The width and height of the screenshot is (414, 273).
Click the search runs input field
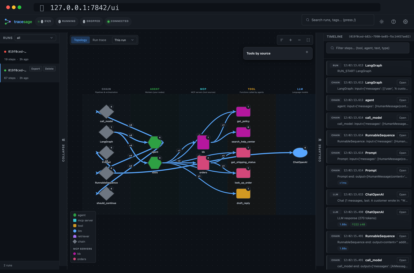coord(338,20)
